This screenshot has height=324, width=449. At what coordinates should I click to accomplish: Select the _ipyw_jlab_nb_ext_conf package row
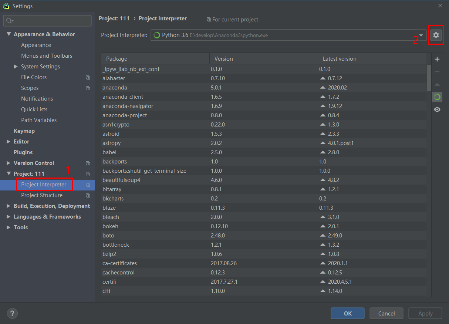click(x=264, y=69)
